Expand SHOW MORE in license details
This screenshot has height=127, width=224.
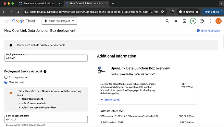click(110, 100)
